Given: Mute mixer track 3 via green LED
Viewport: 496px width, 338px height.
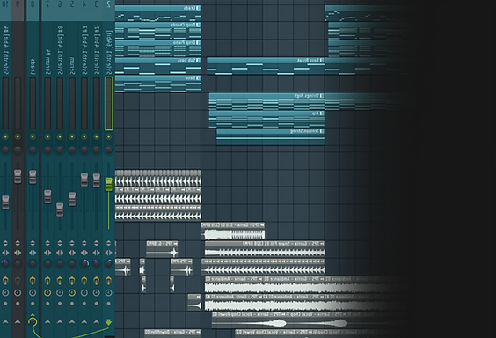Looking at the screenshot, I should pyautogui.click(x=97, y=136).
